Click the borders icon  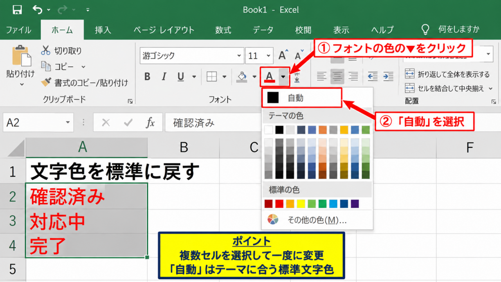pos(212,77)
